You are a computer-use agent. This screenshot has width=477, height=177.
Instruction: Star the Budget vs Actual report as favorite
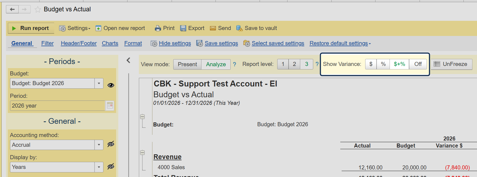click(x=38, y=10)
